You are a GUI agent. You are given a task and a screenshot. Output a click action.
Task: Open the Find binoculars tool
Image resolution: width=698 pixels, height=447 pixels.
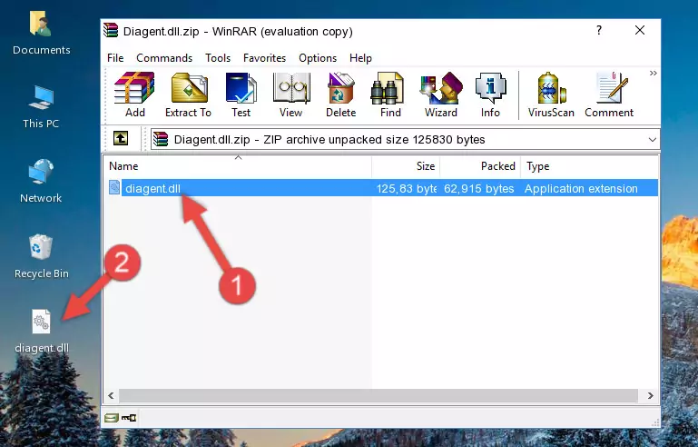pyautogui.click(x=390, y=94)
